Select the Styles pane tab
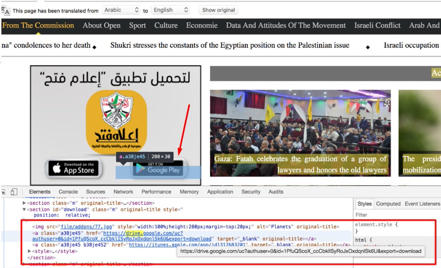 tap(365, 204)
